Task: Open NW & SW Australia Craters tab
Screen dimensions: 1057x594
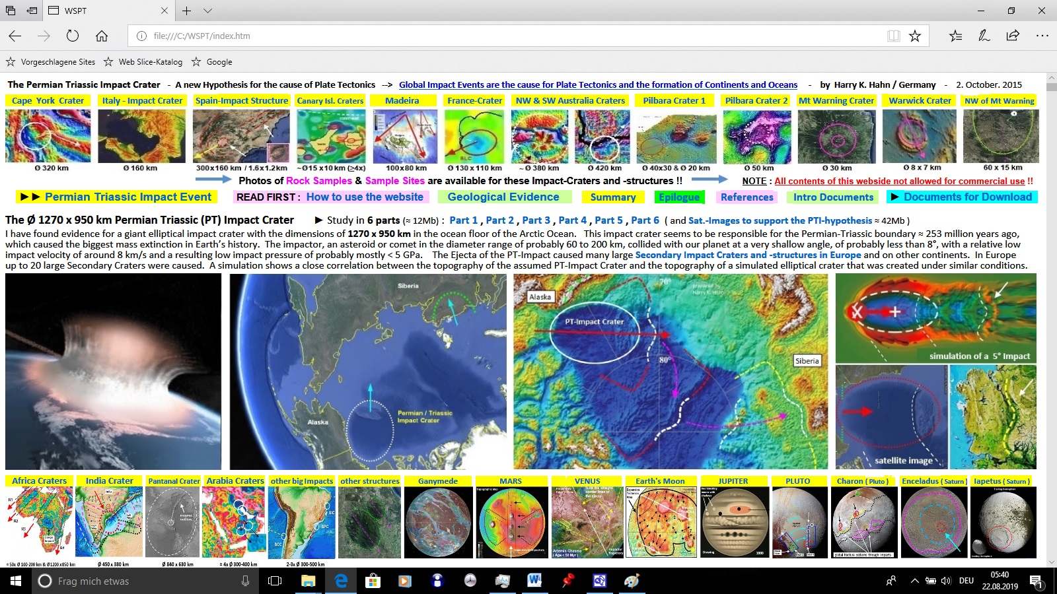Action: pos(570,100)
